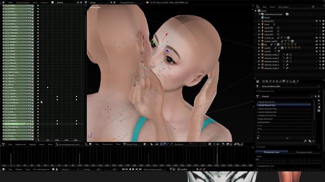This screenshot has height=182, width=325.
Task: Click the sanitize pose library icon
Action: click(x=319, y=111)
